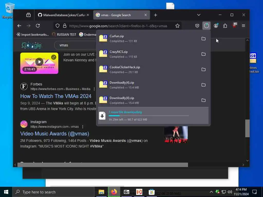The height and width of the screenshot is (197, 263).
Task: Open Firefox View icon in tab bar
Action: (x=29, y=15)
